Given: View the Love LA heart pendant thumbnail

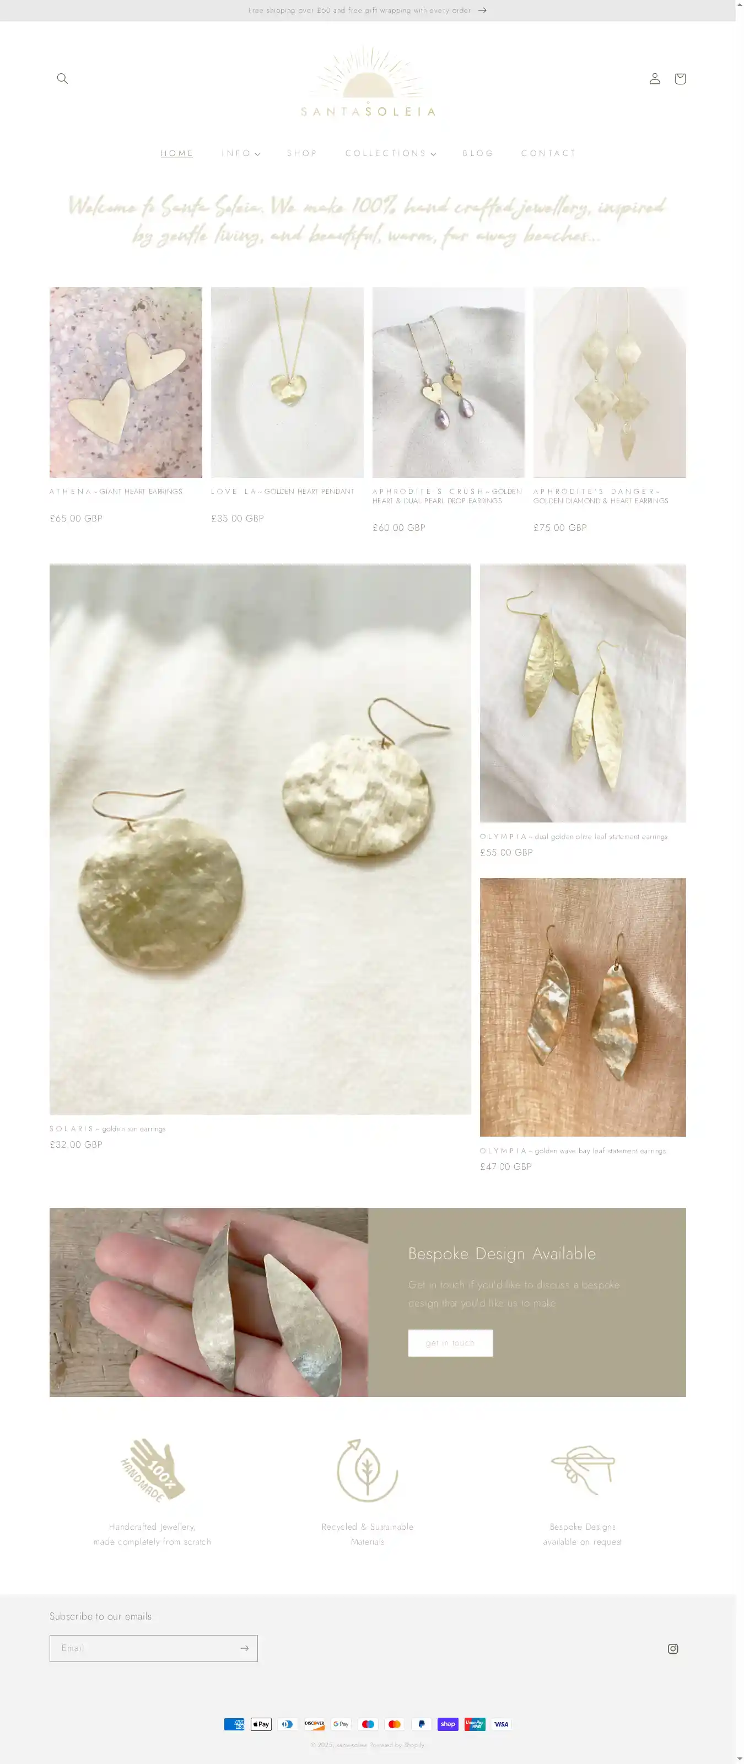Looking at the screenshot, I should tap(287, 382).
